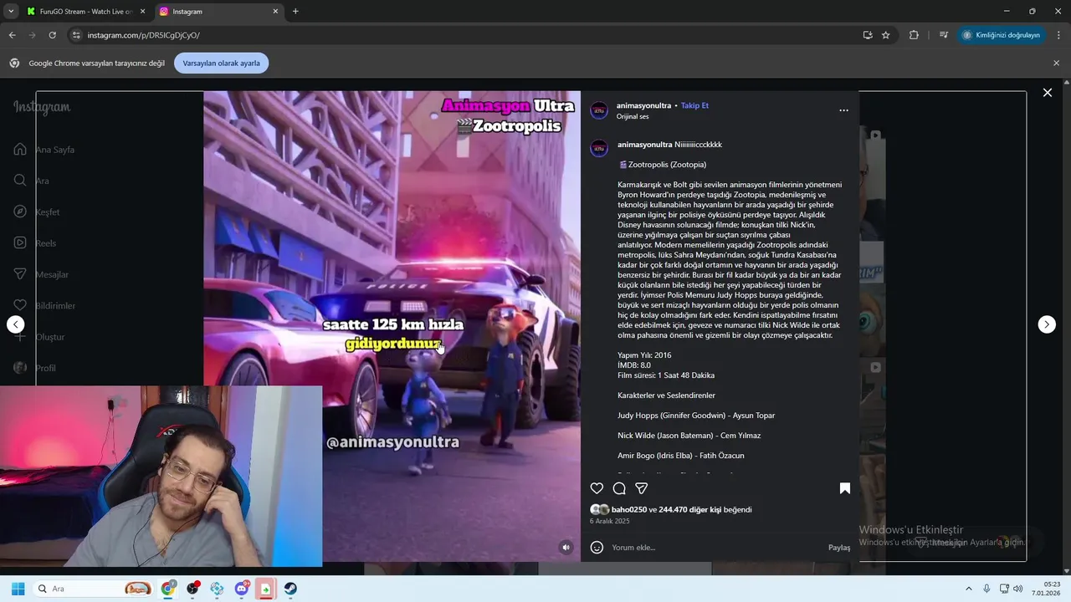Open the Windows Start menu

(x=18, y=589)
